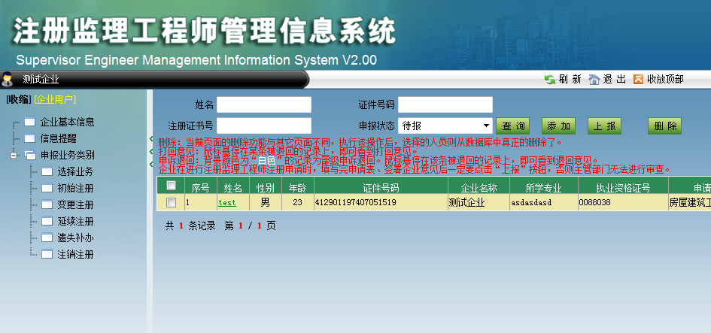Open 变更注册 in the sidebar
The image size is (711, 333).
pyautogui.click(x=75, y=204)
